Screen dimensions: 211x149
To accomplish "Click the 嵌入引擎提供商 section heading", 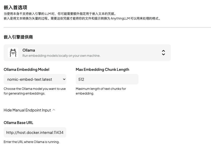I will [18, 37].
